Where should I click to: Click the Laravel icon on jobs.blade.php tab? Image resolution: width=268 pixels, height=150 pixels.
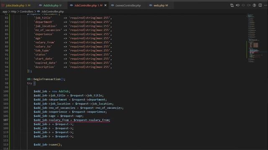(x=3, y=5)
